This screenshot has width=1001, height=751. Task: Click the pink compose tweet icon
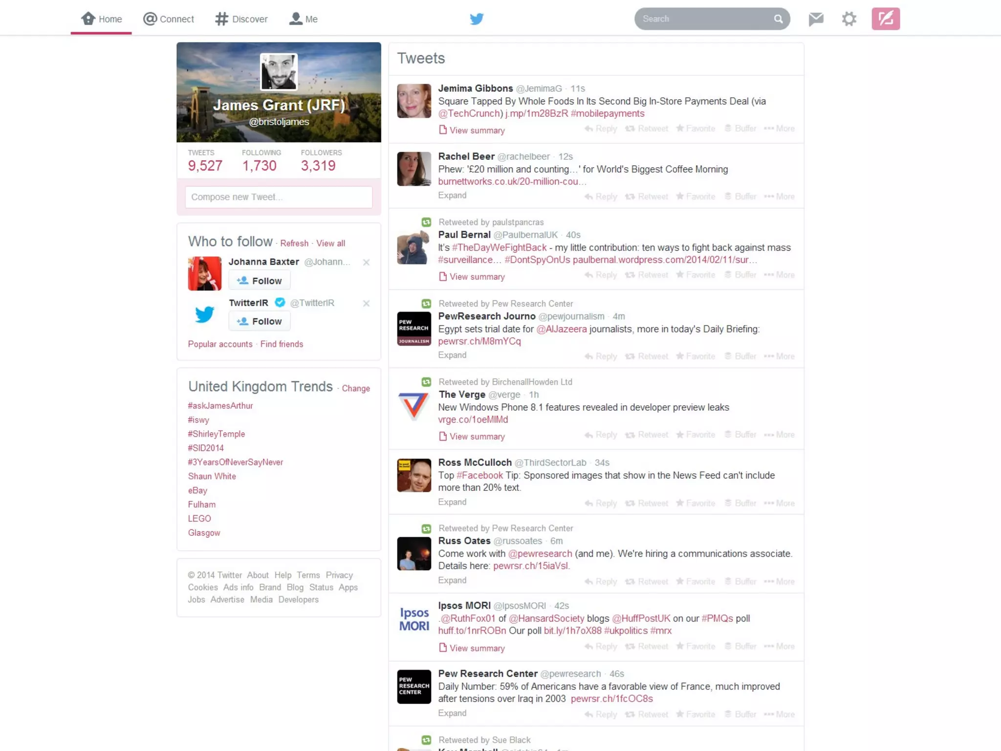point(885,19)
